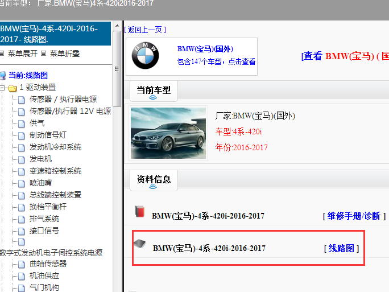
Task: Click the sidebar title BMW(宝马)-4系-420i-2016-2017- 线路图
Action: (x=55, y=34)
